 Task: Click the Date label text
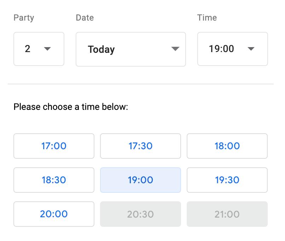pyautogui.click(x=85, y=18)
